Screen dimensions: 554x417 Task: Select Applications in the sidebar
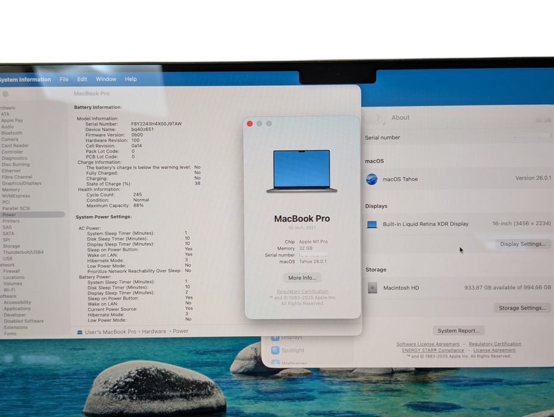point(17,309)
